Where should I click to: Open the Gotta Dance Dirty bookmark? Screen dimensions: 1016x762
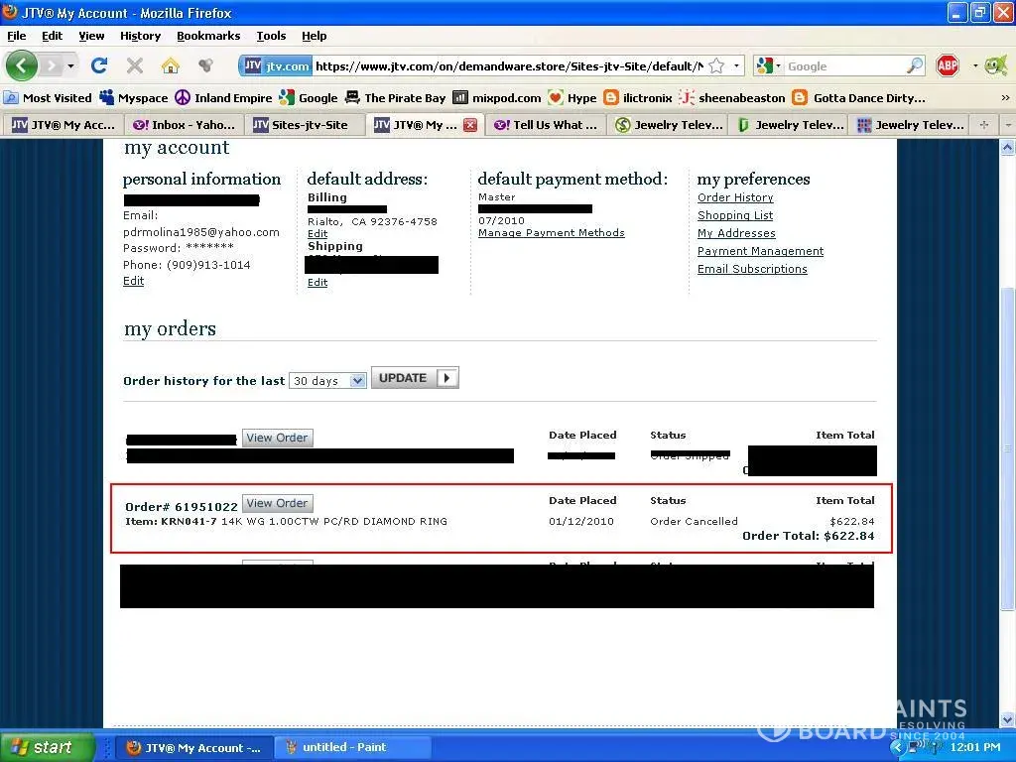click(859, 98)
